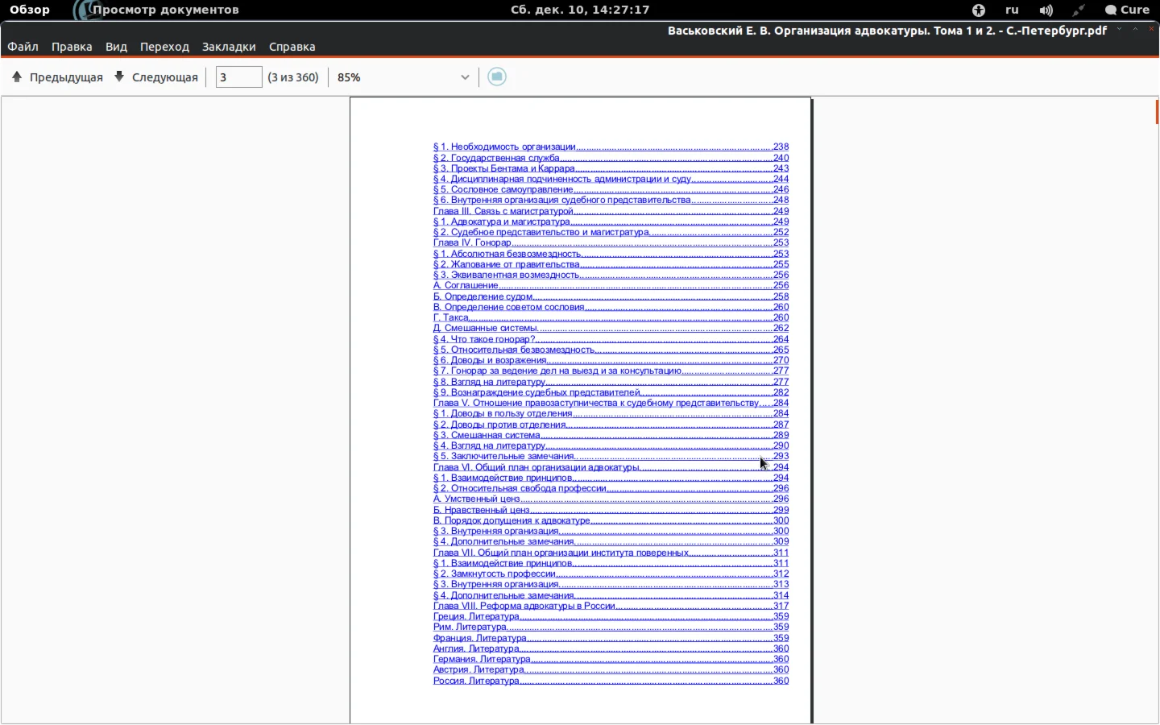Open link § 8. Взгляд на литературу

(490, 382)
